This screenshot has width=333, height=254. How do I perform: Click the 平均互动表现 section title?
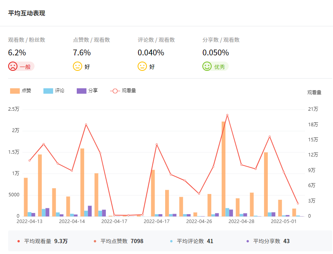(x=27, y=13)
